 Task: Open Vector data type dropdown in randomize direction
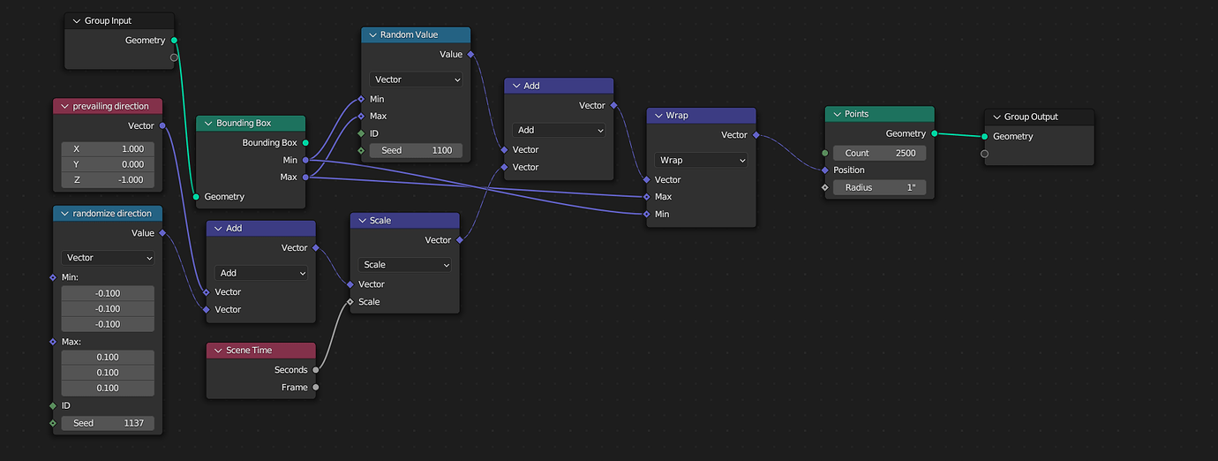(x=108, y=258)
